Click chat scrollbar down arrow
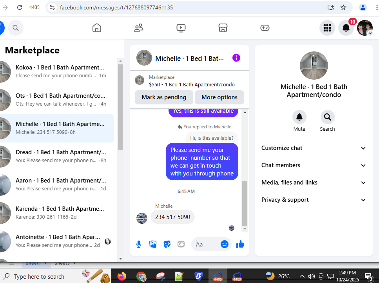 pyautogui.click(x=245, y=229)
